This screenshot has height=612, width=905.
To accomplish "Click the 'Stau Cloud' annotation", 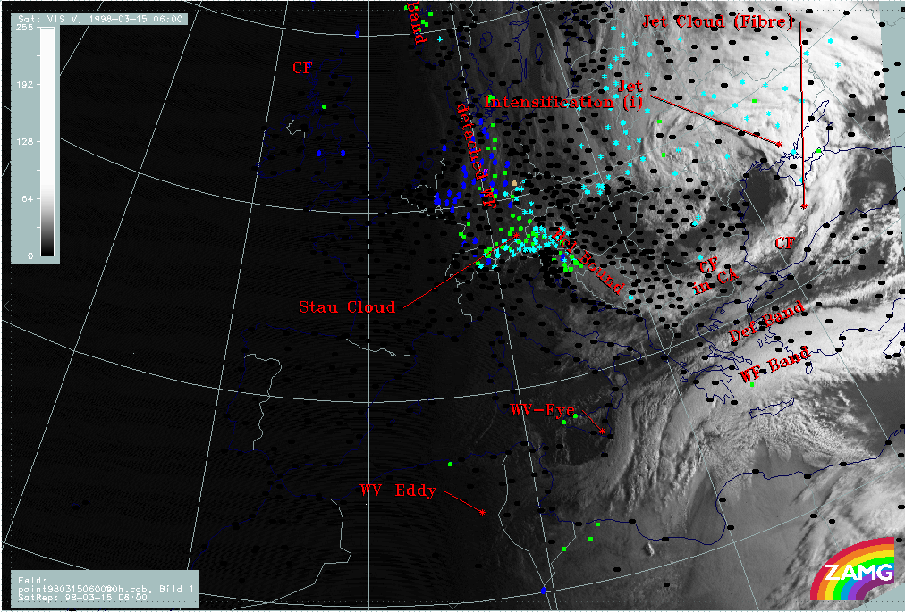I will 347,307.
